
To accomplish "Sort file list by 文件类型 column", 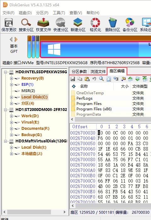I will (140, 86).
